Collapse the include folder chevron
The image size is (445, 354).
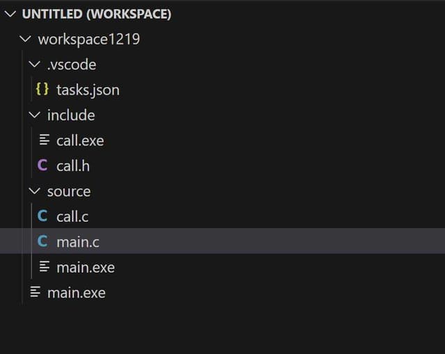pos(35,115)
